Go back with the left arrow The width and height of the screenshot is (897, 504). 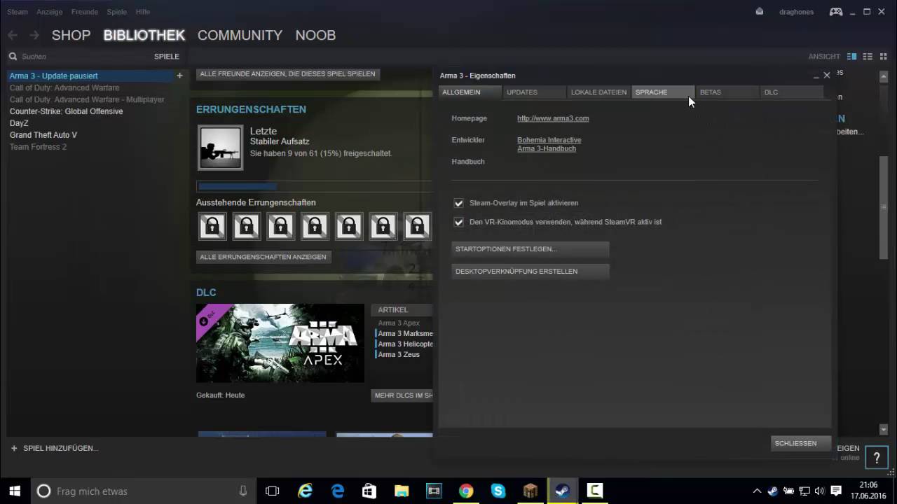click(x=13, y=35)
